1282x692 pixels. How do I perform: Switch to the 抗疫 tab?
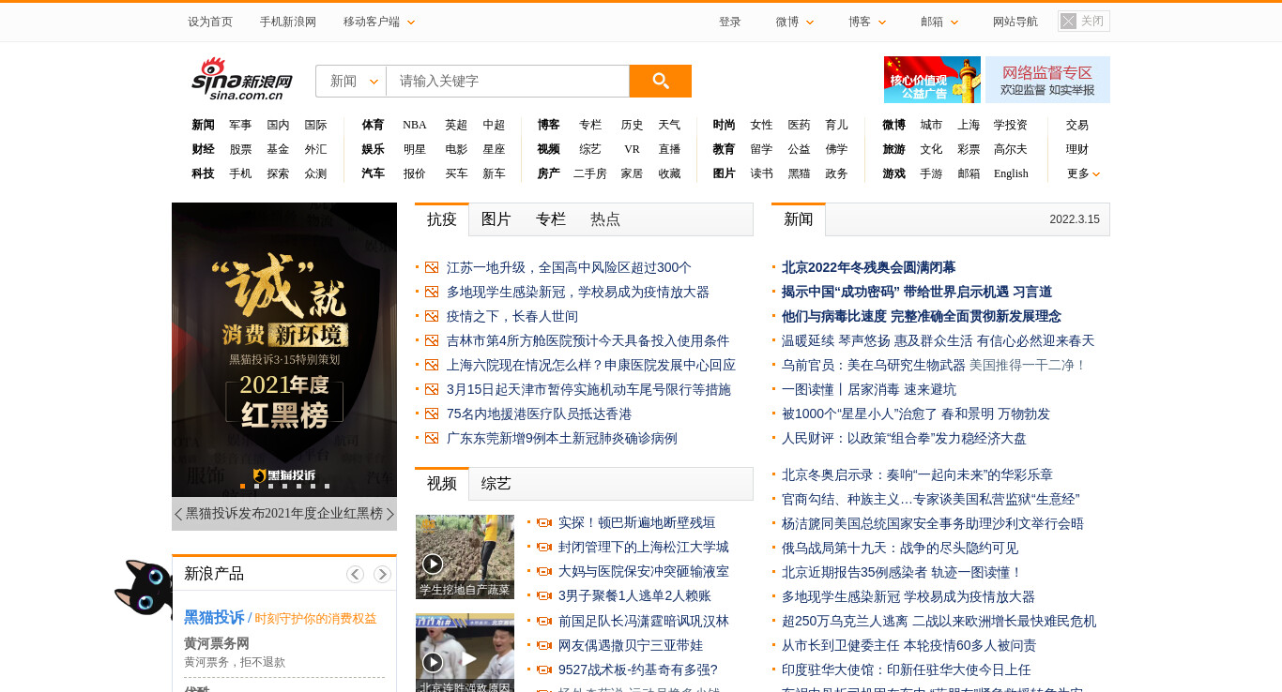pyautogui.click(x=442, y=219)
